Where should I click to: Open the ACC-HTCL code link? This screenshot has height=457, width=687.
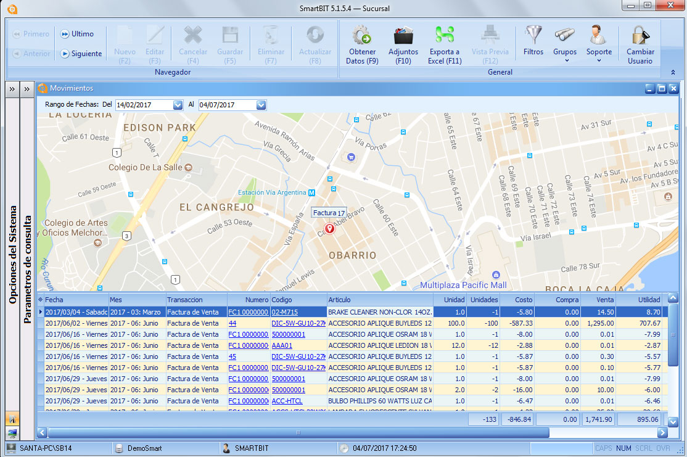coord(287,401)
